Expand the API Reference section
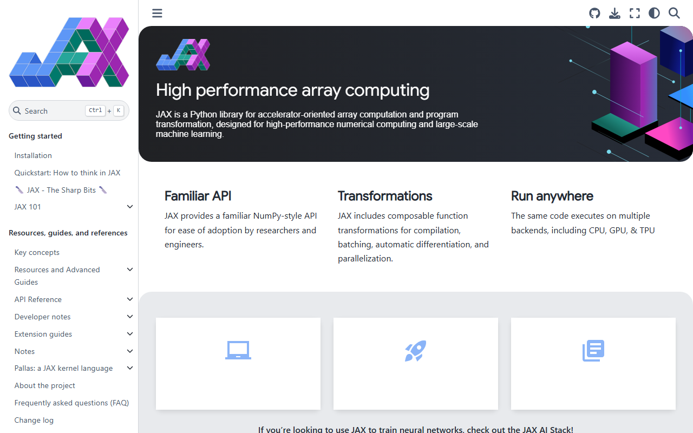This screenshot has height=433, width=693. pyautogui.click(x=130, y=299)
